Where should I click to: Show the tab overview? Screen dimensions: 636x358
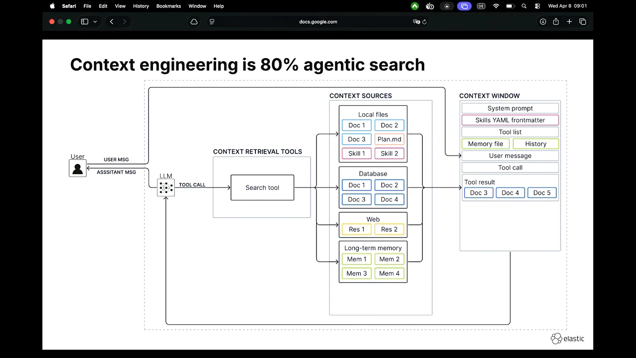click(583, 22)
